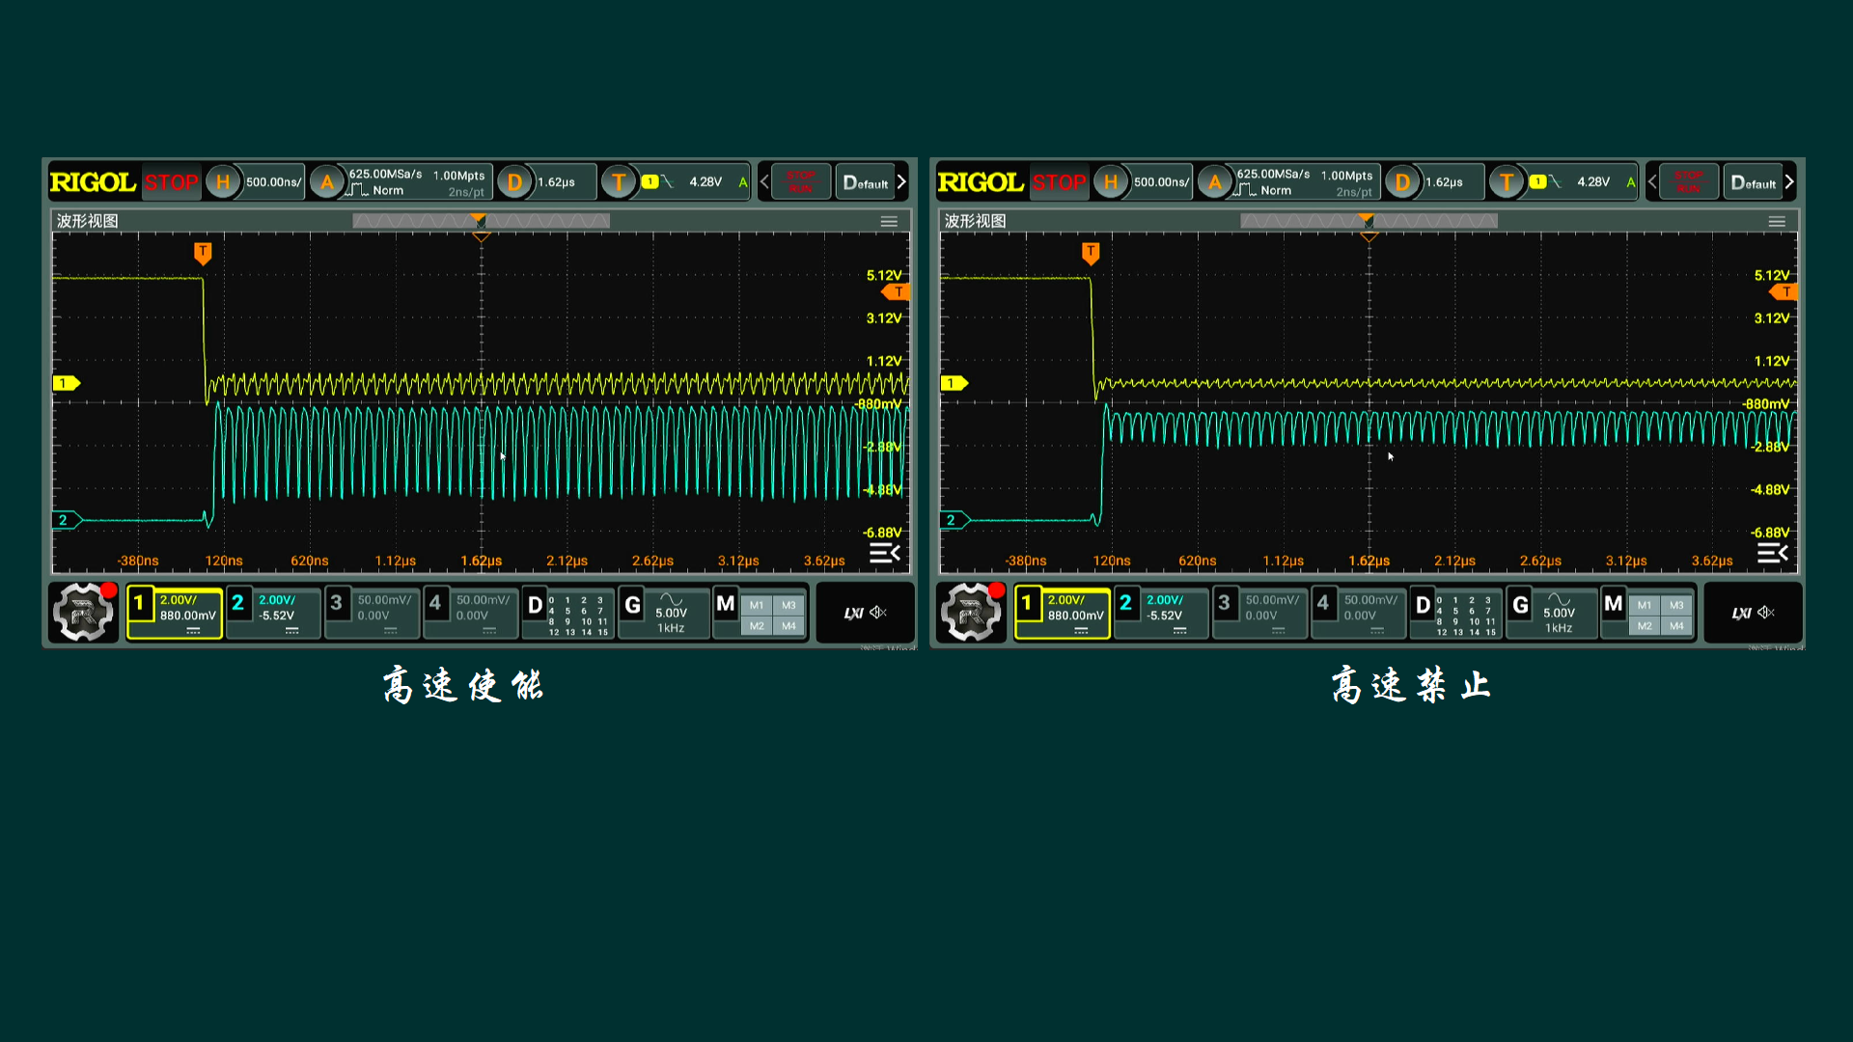Open the gear settings icon on the right oscilloscope

(971, 612)
